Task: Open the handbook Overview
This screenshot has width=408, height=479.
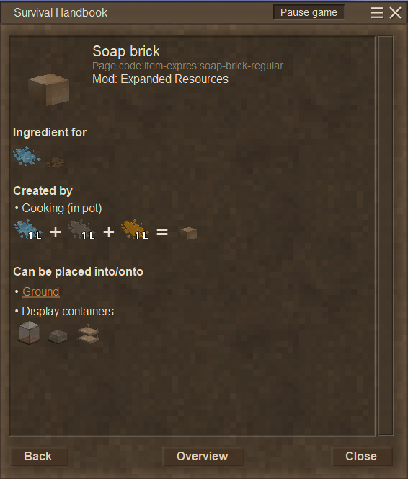Action: click(x=203, y=456)
